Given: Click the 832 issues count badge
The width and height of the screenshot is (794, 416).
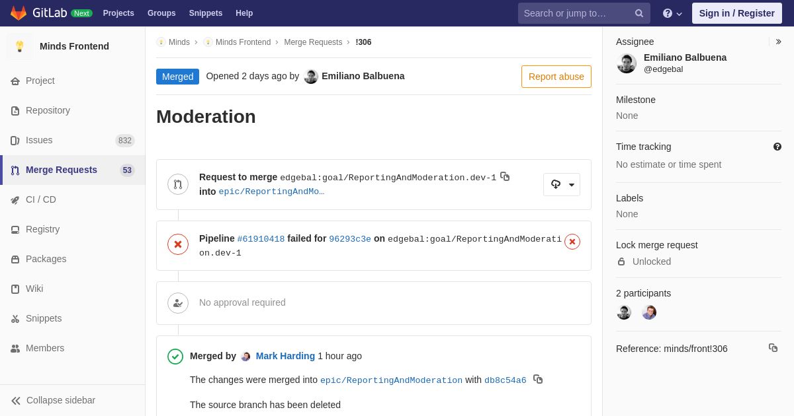Looking at the screenshot, I should tap(125, 141).
